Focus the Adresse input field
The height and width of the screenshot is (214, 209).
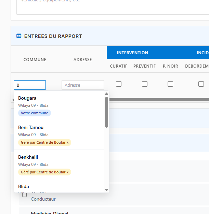tap(82, 85)
